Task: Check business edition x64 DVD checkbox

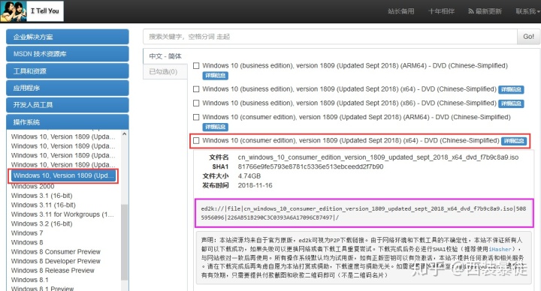Action: tap(196, 89)
